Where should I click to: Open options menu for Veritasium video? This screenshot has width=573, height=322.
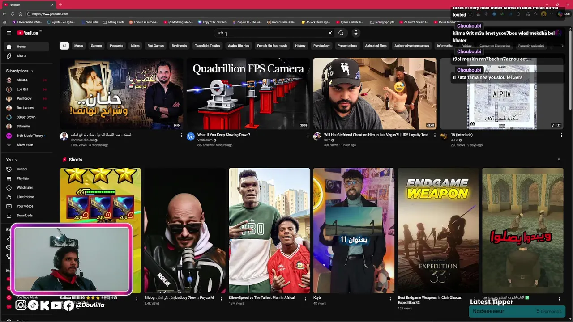point(308,135)
